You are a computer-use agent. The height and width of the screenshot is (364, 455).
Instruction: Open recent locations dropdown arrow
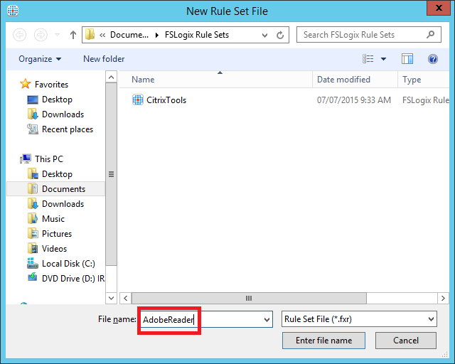[x=57, y=35]
